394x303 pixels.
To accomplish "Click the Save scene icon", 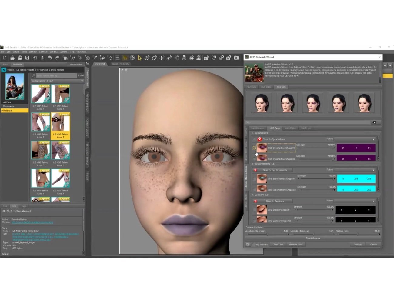I will [27, 58].
